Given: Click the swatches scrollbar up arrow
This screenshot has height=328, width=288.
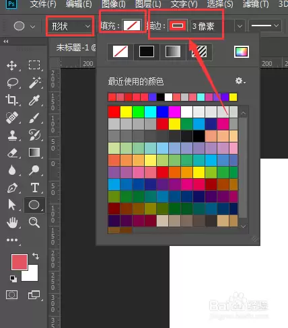Looking at the screenshot, I should coord(243,113).
